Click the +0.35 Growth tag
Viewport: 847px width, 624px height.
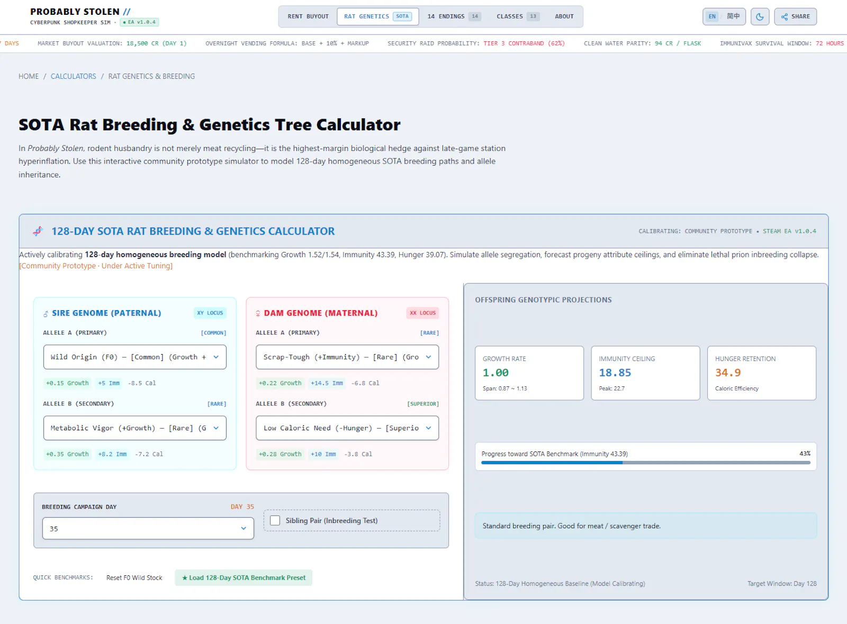(x=67, y=454)
